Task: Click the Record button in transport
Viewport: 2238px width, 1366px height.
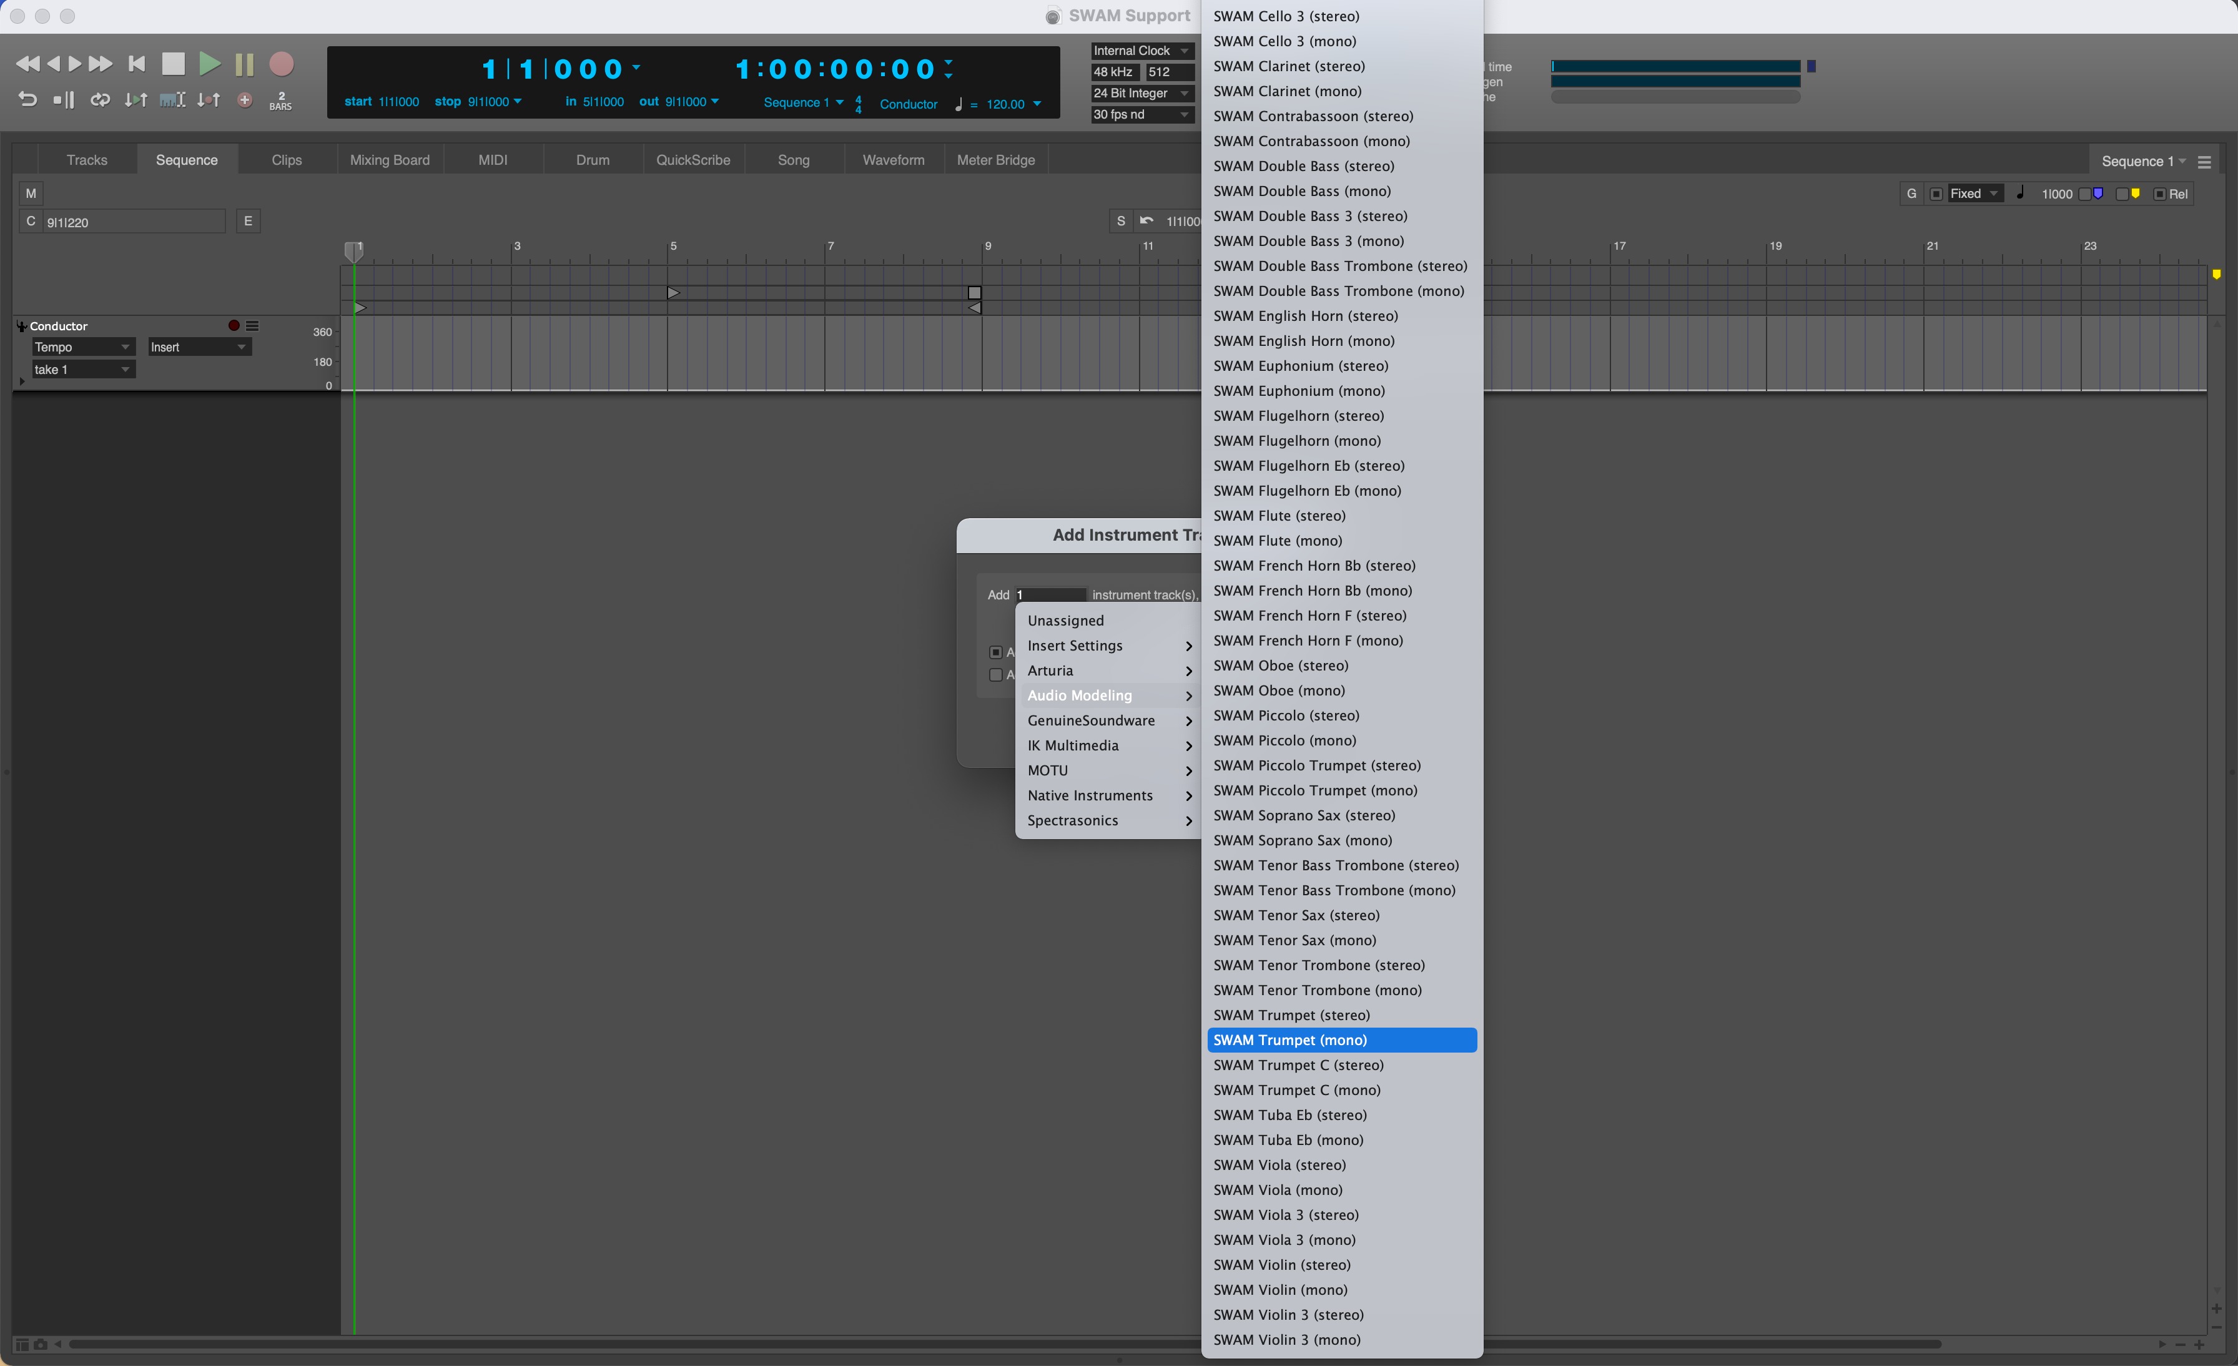Action: coord(282,64)
